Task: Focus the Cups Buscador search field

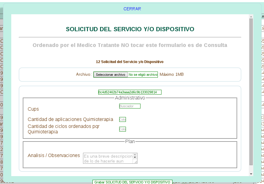Action: tap(130, 106)
